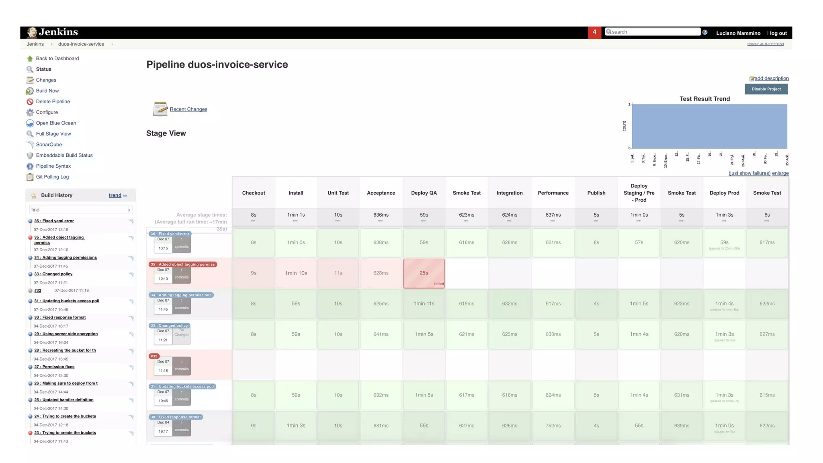Click the Back to Dashboard arrow icon

(30, 59)
